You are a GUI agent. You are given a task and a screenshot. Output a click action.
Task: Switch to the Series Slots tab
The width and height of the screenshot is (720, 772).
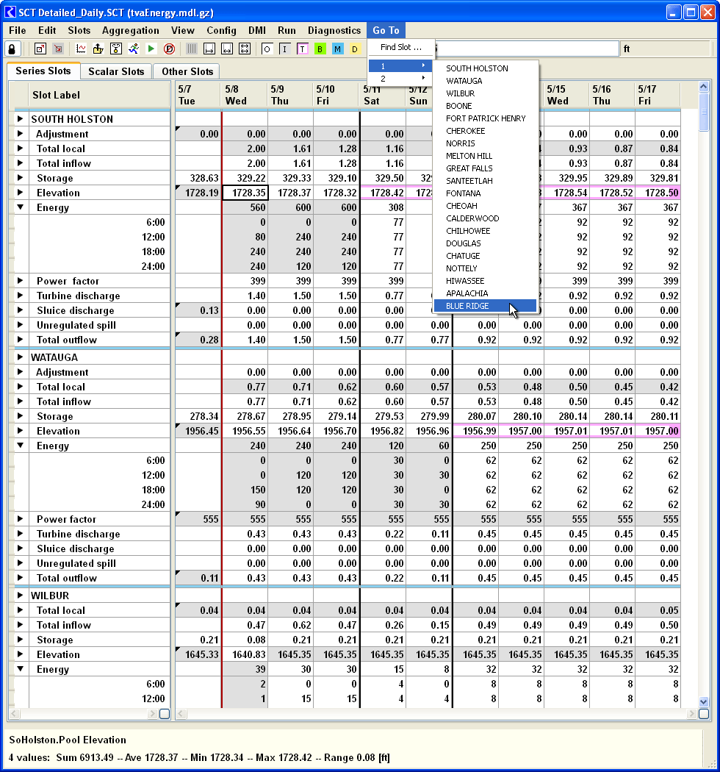tap(43, 71)
